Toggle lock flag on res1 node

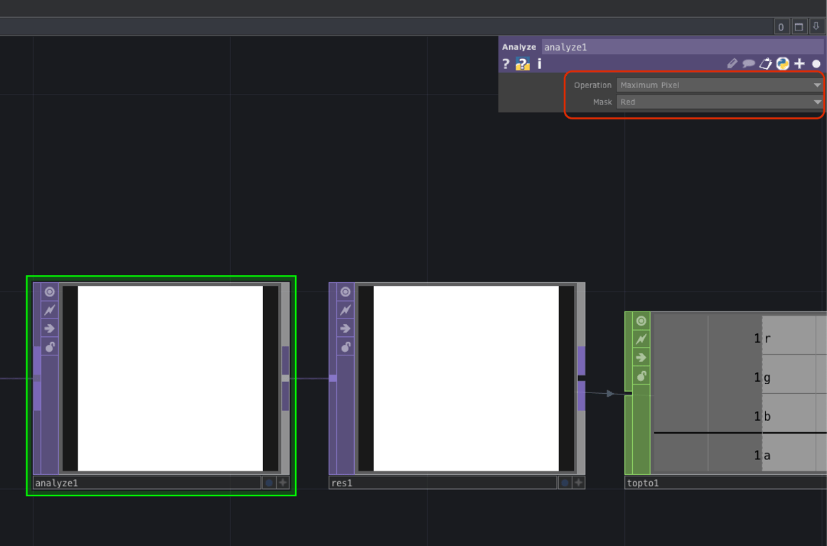(x=346, y=347)
